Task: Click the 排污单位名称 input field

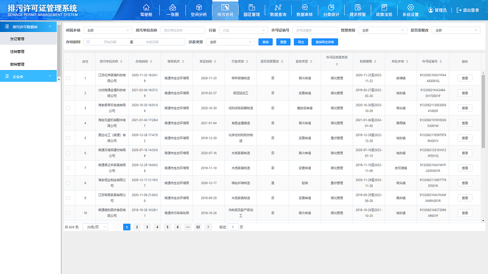Action: coord(183,30)
